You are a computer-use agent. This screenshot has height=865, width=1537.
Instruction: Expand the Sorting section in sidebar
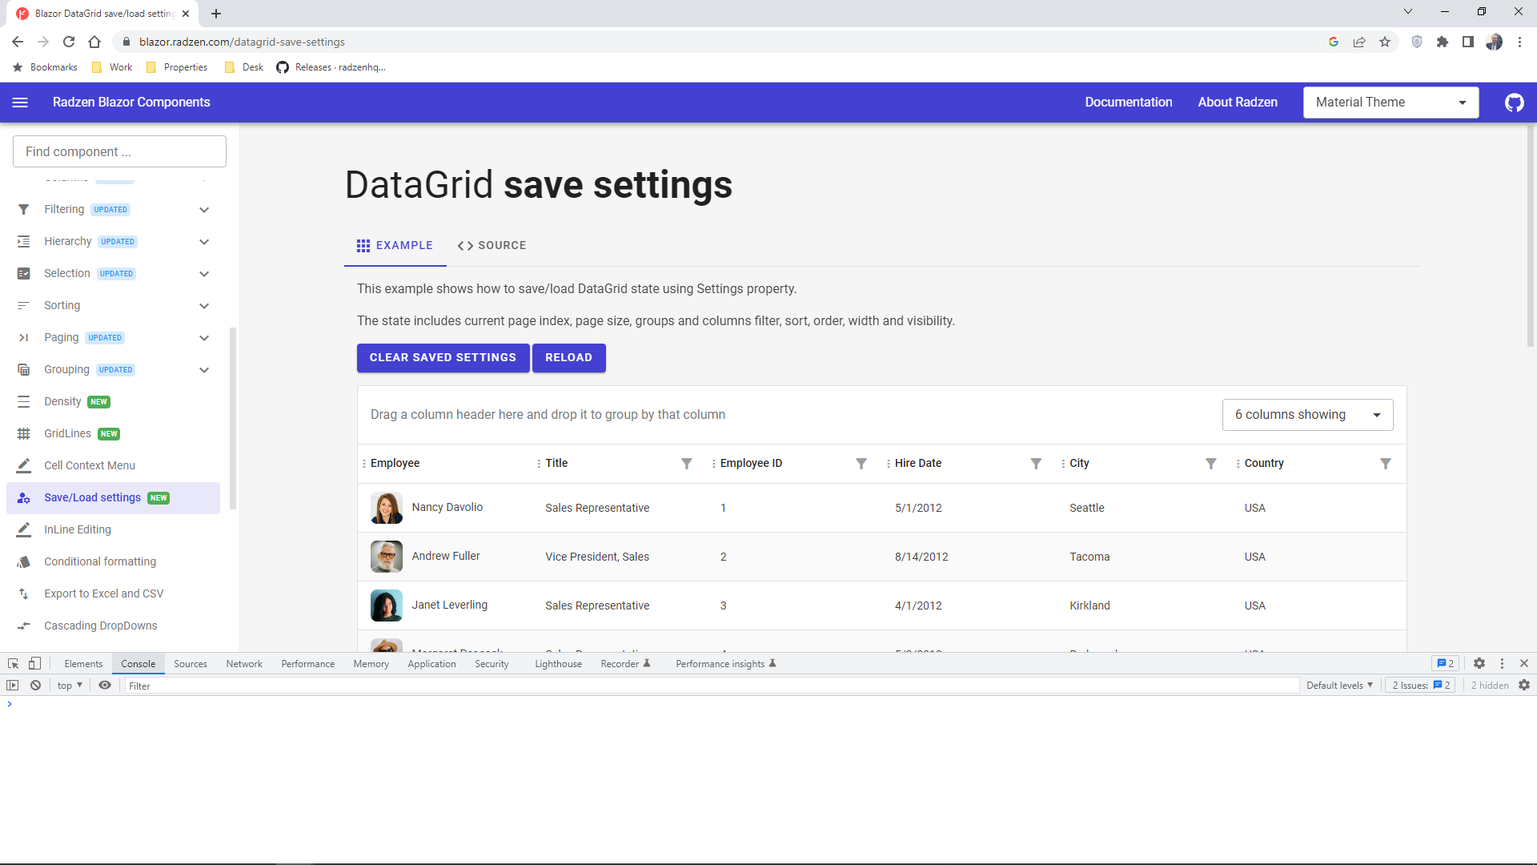(204, 305)
